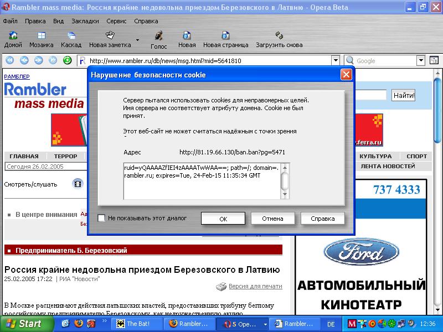The height and width of the screenshot is (332, 443).
Task: Click the Ford logo advertisement
Action: coord(362,252)
